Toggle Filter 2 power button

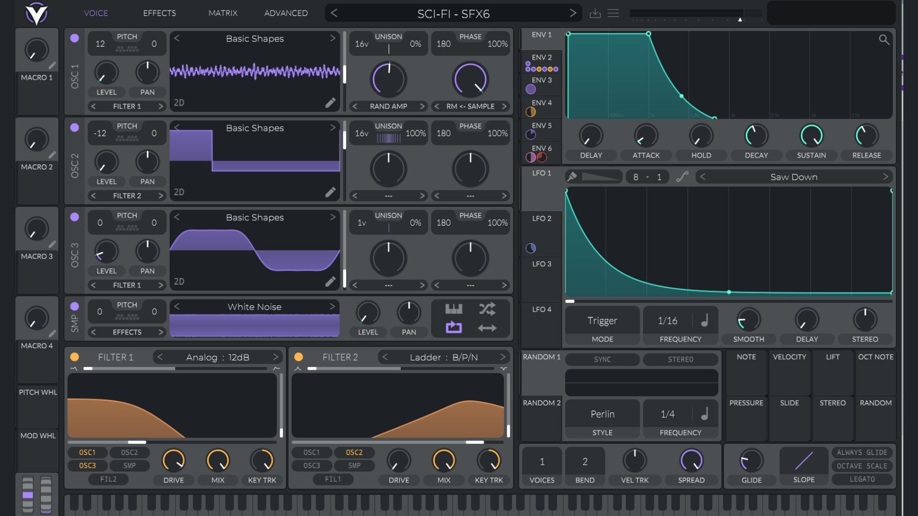click(299, 357)
